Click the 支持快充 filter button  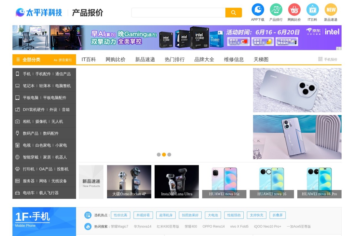[257, 215]
